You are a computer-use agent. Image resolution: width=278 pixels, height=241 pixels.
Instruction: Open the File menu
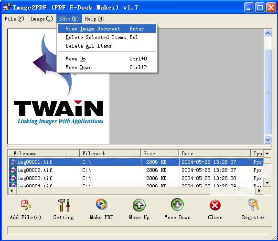pyautogui.click(x=14, y=19)
